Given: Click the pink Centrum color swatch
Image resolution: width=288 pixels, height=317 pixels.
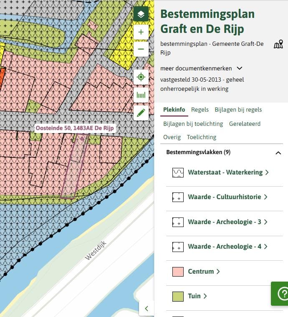Looking at the screenshot, I should [x=178, y=272].
